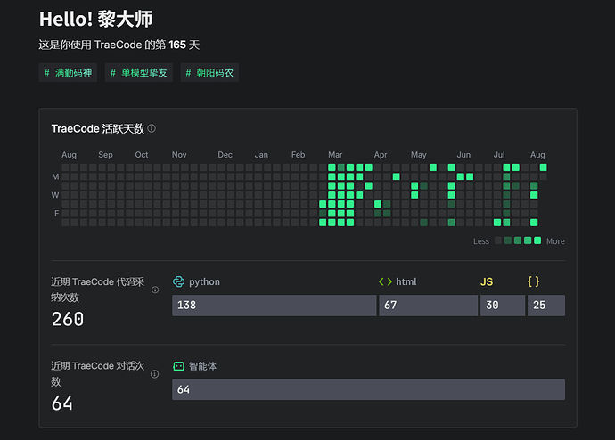Click the Hello! 黎大师 heading

[95, 20]
